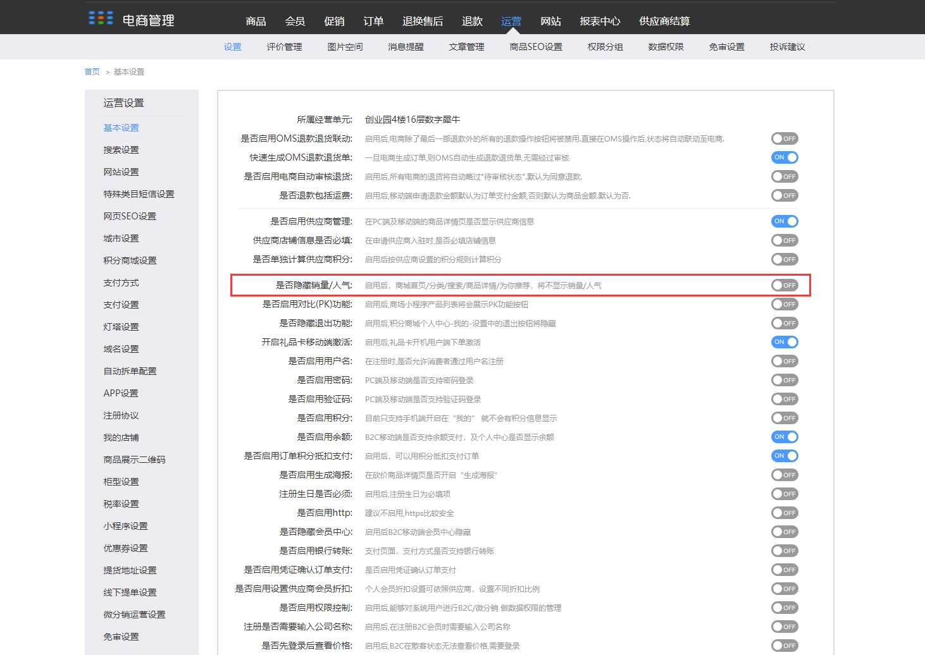Click the 首页 breadcrumb link
Screen dimensions: 925x655
[92, 72]
